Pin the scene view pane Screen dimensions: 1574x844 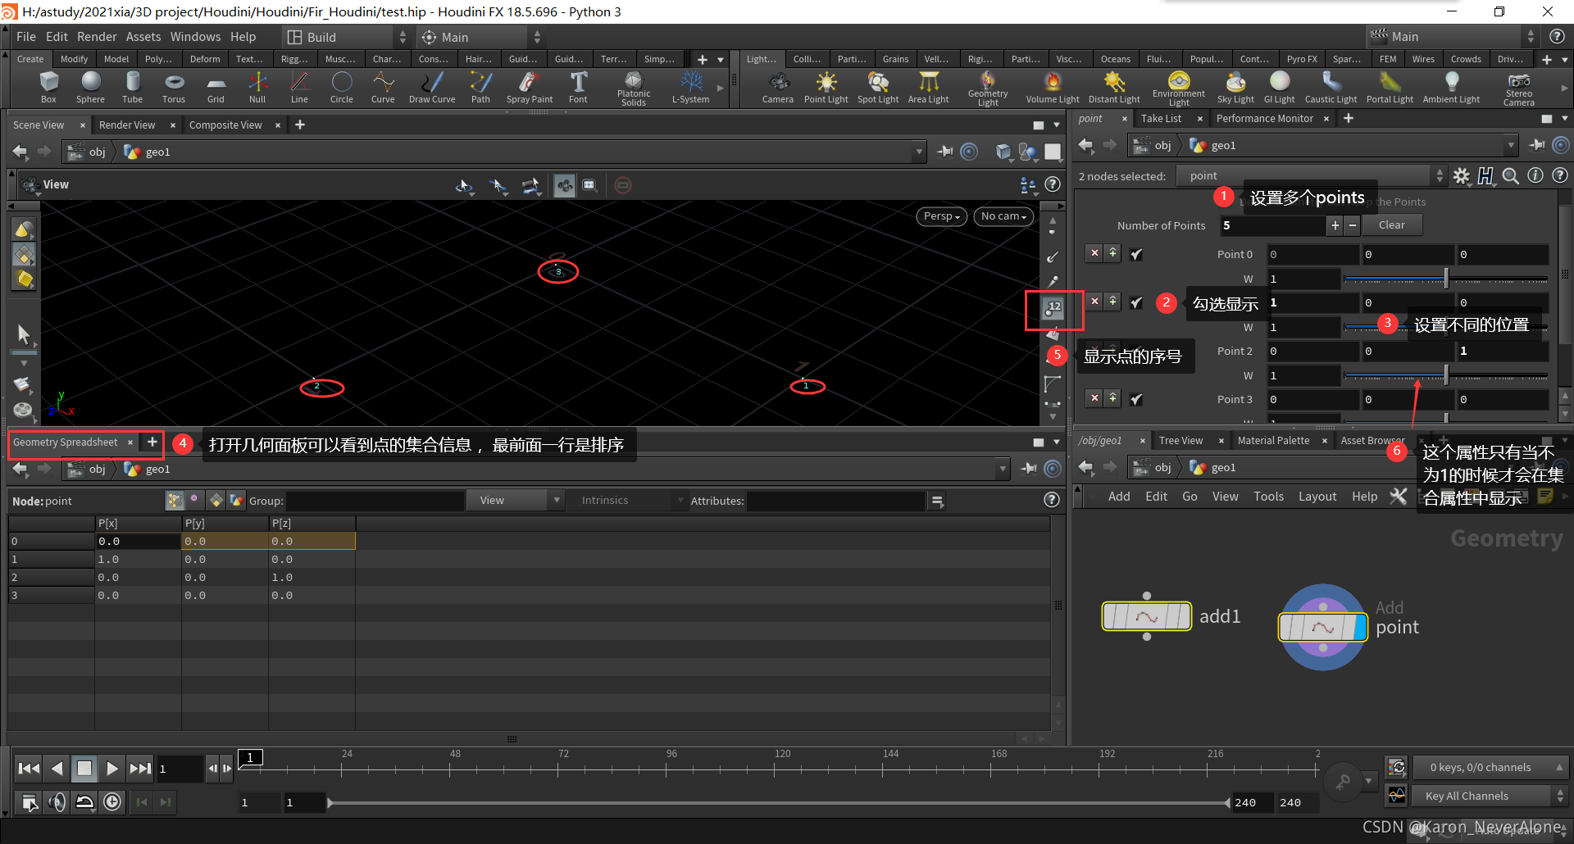click(x=945, y=152)
